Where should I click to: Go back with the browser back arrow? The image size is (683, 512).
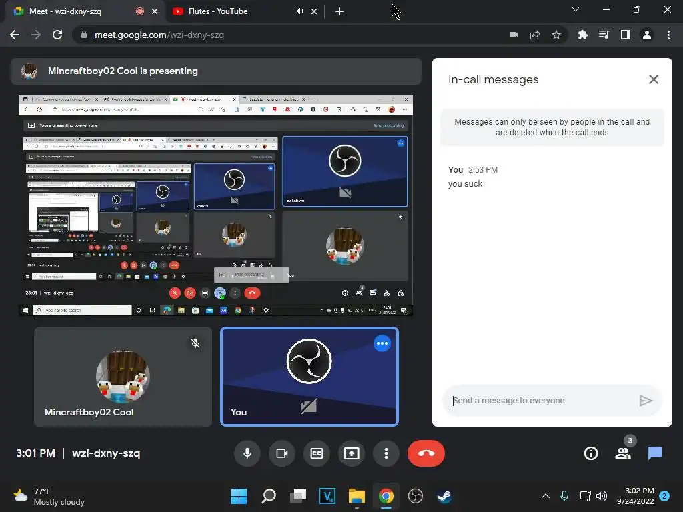(15, 35)
